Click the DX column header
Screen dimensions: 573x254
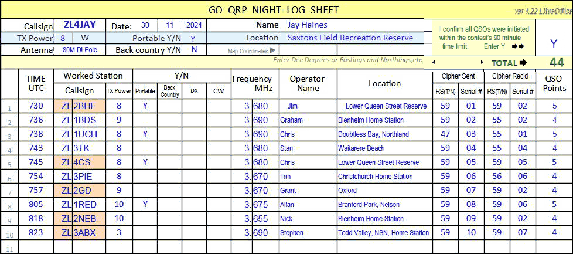pyautogui.click(x=194, y=91)
